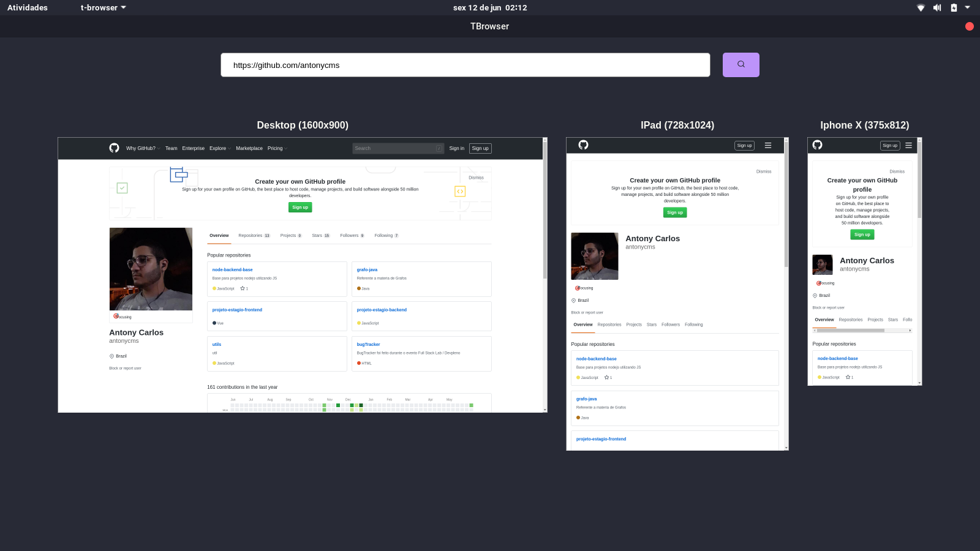Expand Why GitHub? menu in Desktop preview
The image size is (980, 551).
pos(143,148)
